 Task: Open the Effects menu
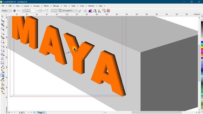tap(46, 6)
